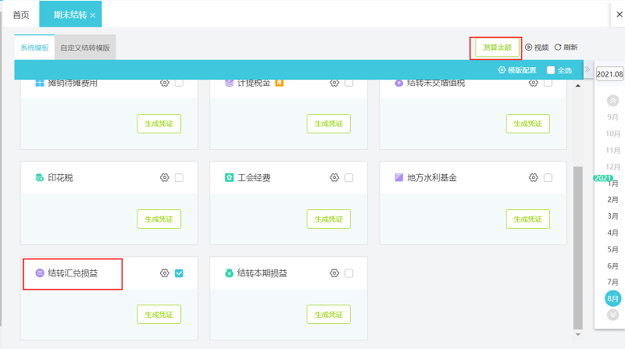Screen dimensions: 625x349
Task: Uncheck the 结转汇兑损益 checkbox
Action: coord(179,273)
